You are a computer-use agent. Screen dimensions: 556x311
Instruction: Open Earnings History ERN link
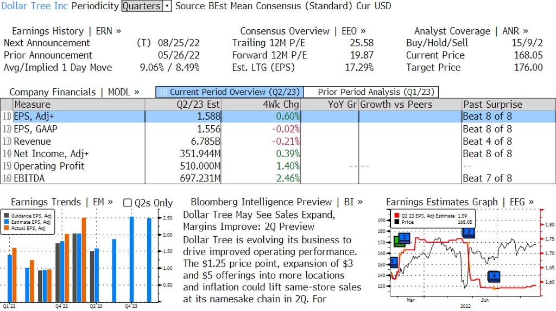pos(66,31)
